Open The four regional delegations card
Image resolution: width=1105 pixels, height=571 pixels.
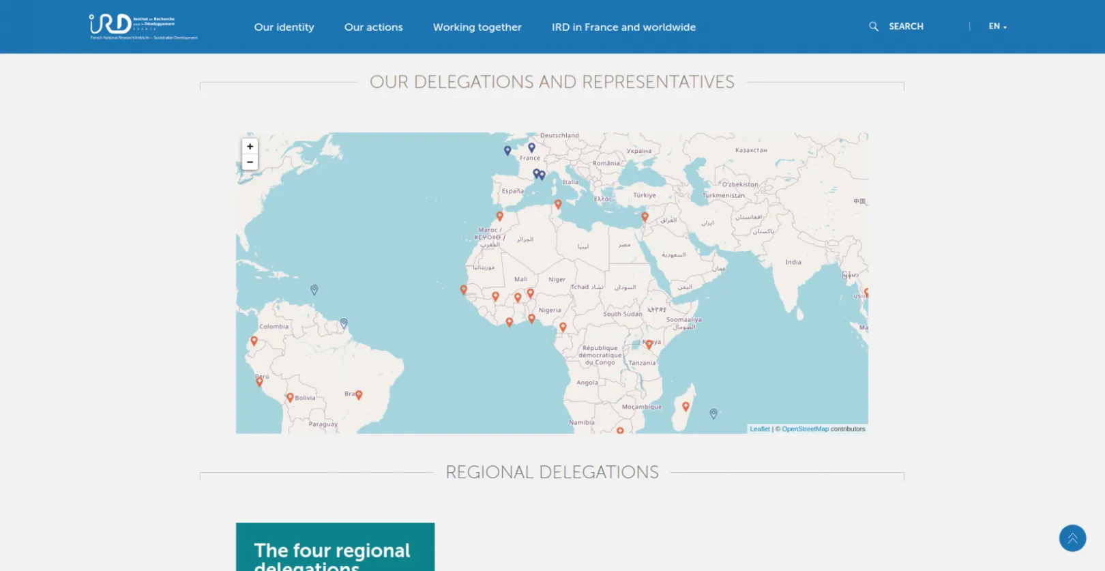[x=335, y=547]
